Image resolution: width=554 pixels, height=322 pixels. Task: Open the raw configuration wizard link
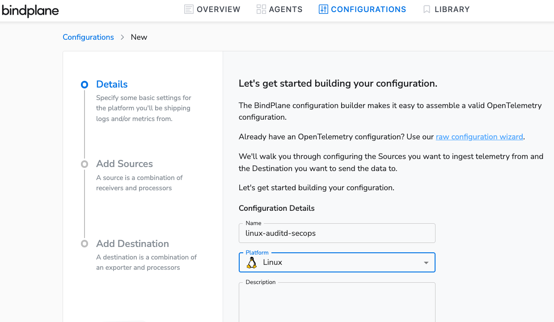pyautogui.click(x=479, y=137)
